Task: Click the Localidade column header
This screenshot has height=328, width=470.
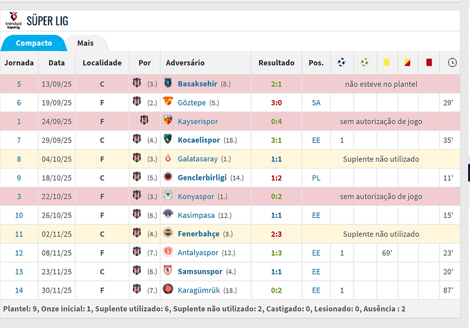Action: [x=102, y=63]
